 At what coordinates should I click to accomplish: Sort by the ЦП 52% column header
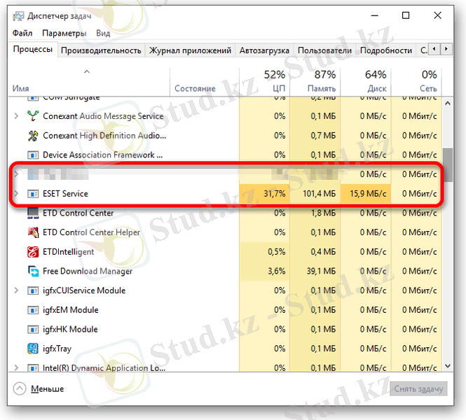pos(264,83)
